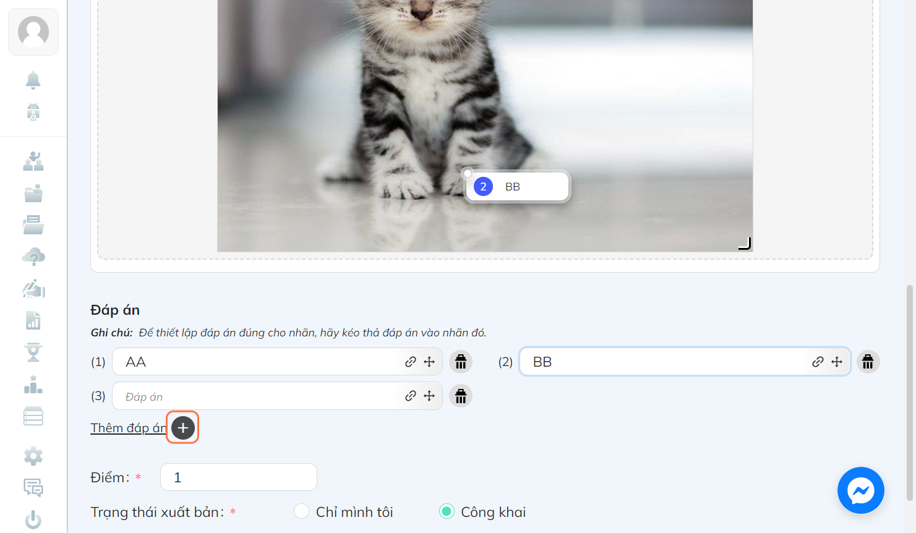
Task: Delete answer (2) BB
Action: pos(868,362)
